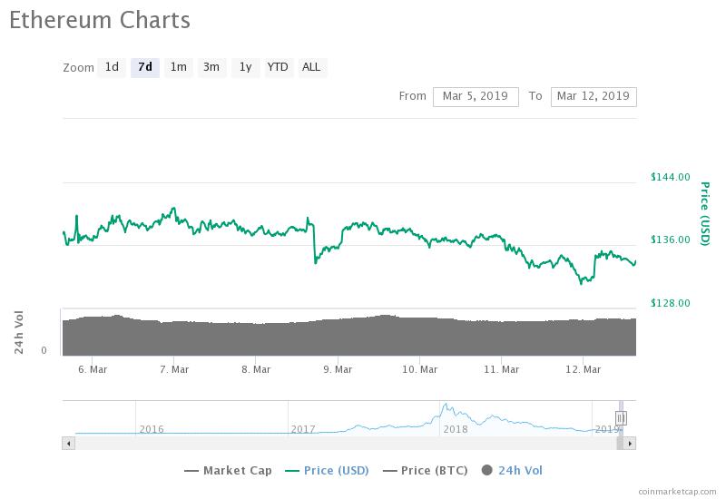
Task: Toggle the 24h Vol series
Action: click(512, 471)
